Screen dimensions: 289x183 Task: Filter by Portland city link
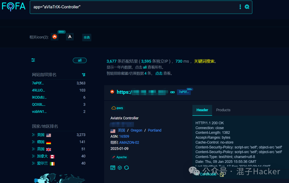coord(154,130)
